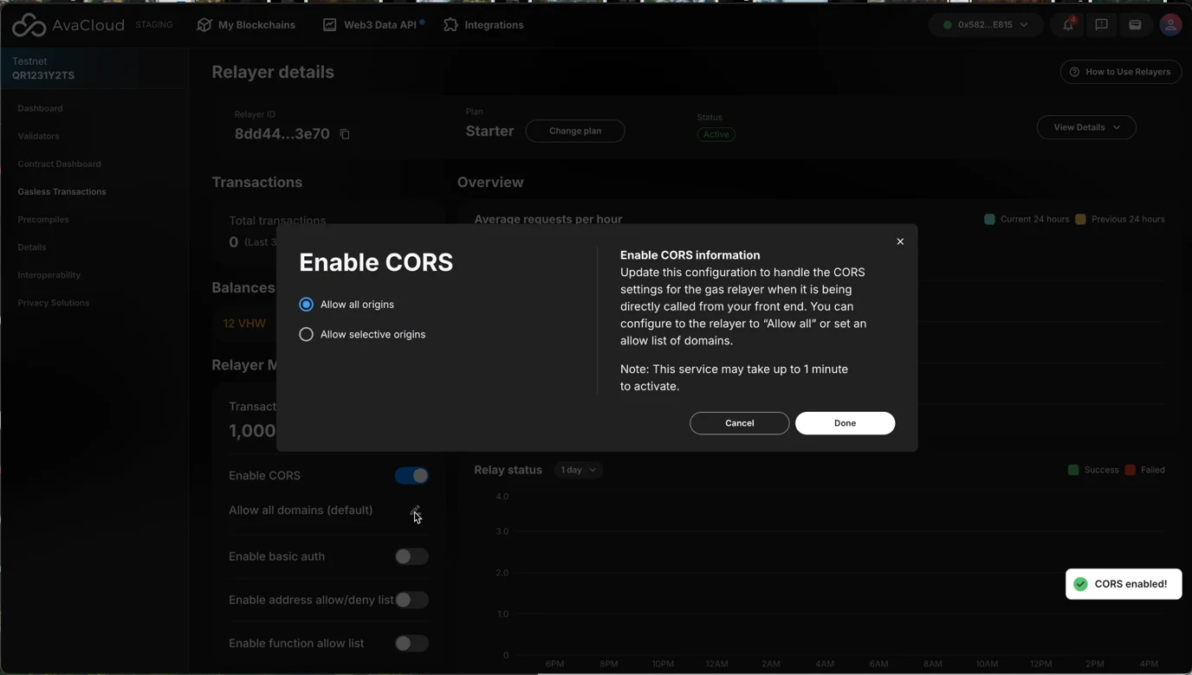The width and height of the screenshot is (1192, 675).
Task: Click the Enable CORS information heading
Action: [690, 255]
